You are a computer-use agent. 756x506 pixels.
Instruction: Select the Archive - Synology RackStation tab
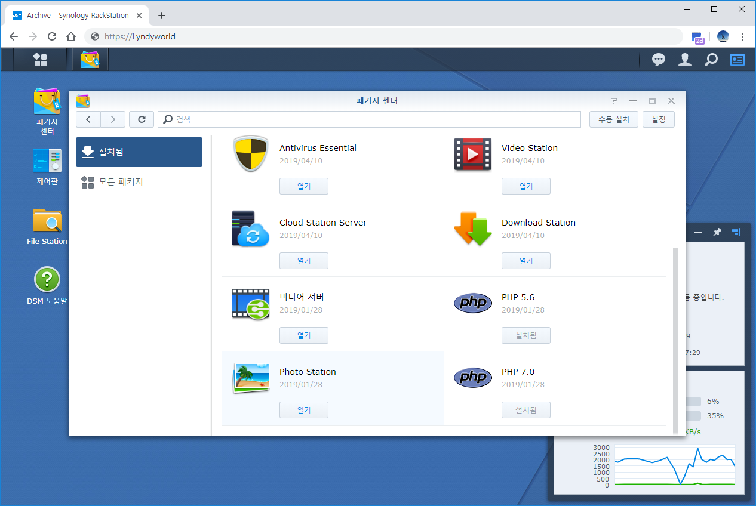[78, 16]
